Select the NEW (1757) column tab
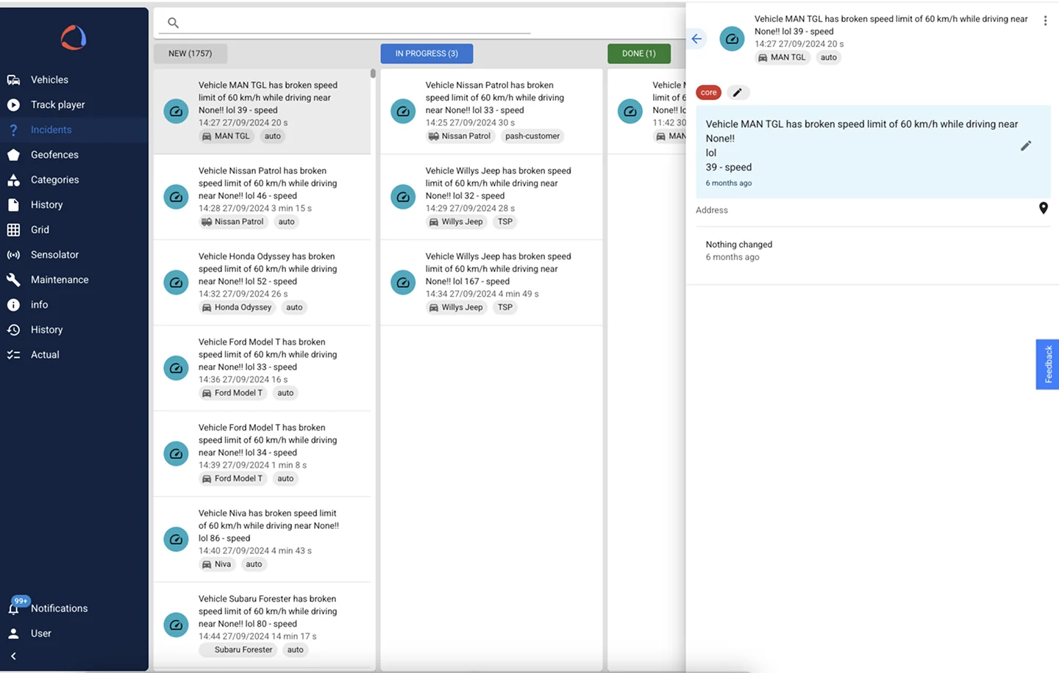Image resolution: width=1059 pixels, height=673 pixels. [x=190, y=54]
